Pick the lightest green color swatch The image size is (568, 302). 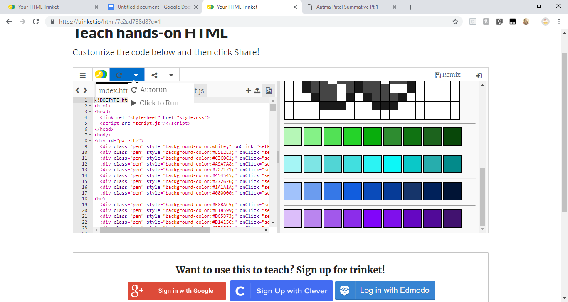(x=293, y=136)
